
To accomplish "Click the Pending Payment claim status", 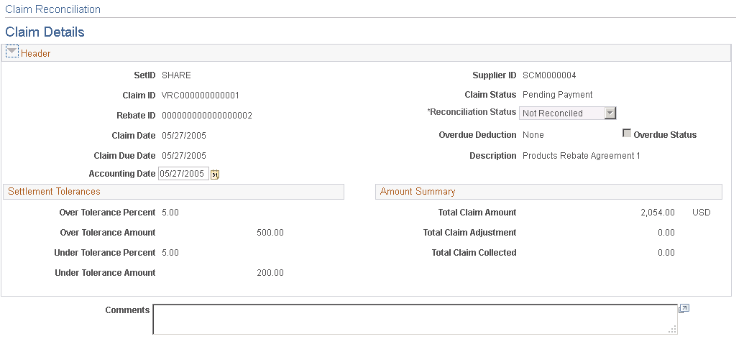I will [557, 95].
